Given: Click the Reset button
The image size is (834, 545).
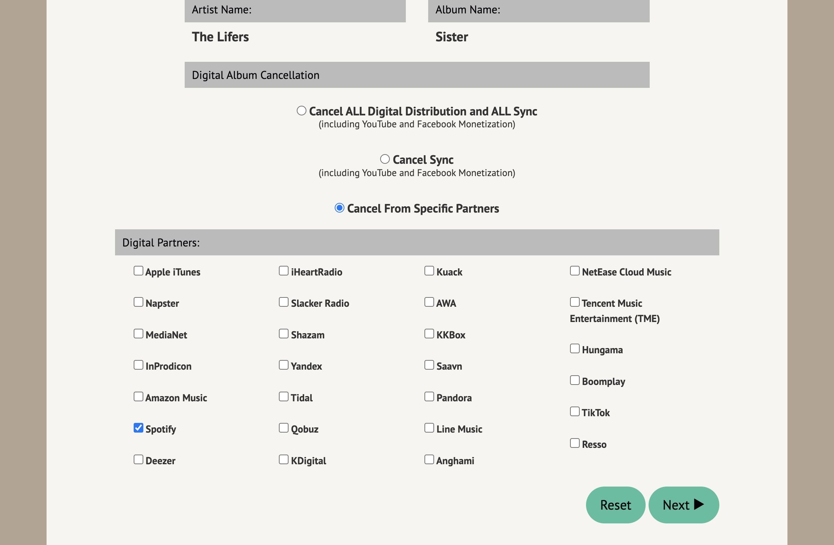Looking at the screenshot, I should tap(615, 505).
